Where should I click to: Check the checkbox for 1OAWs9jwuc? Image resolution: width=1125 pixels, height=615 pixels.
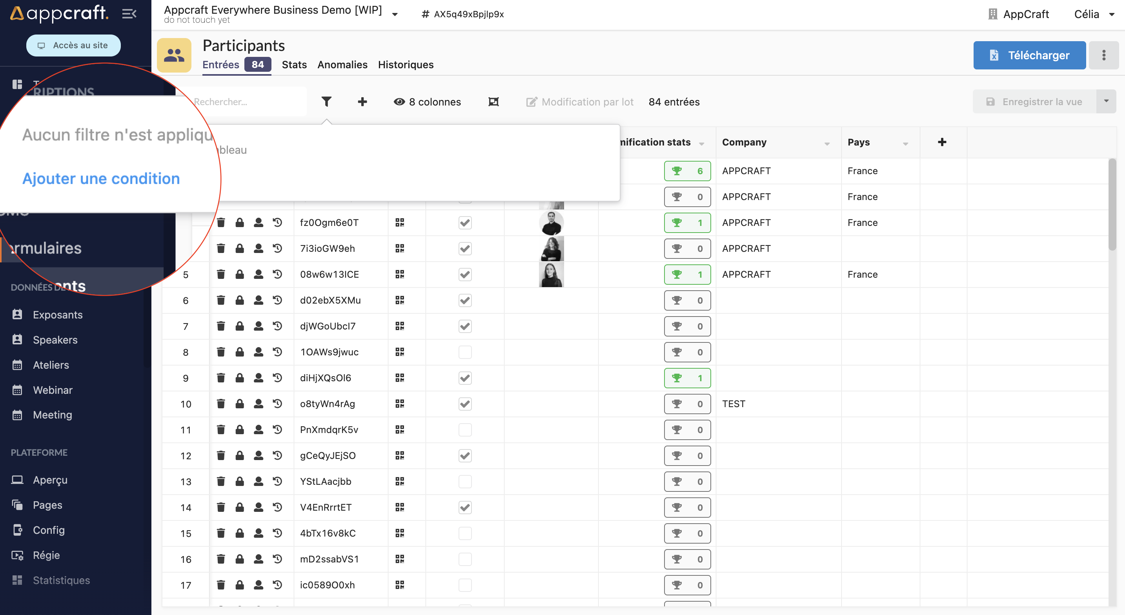click(x=465, y=353)
